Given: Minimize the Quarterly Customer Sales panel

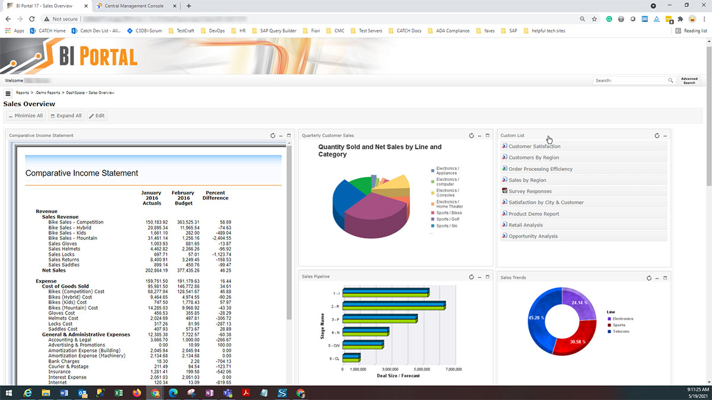Looking at the screenshot, I should point(479,135).
